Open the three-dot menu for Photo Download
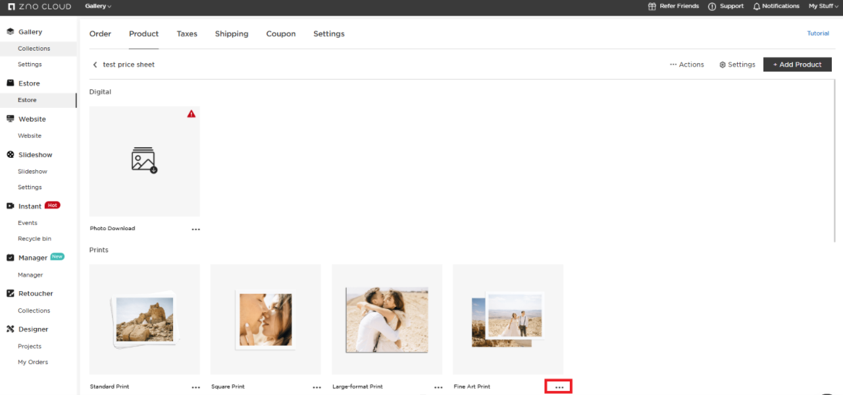The width and height of the screenshot is (843, 395). [195, 229]
